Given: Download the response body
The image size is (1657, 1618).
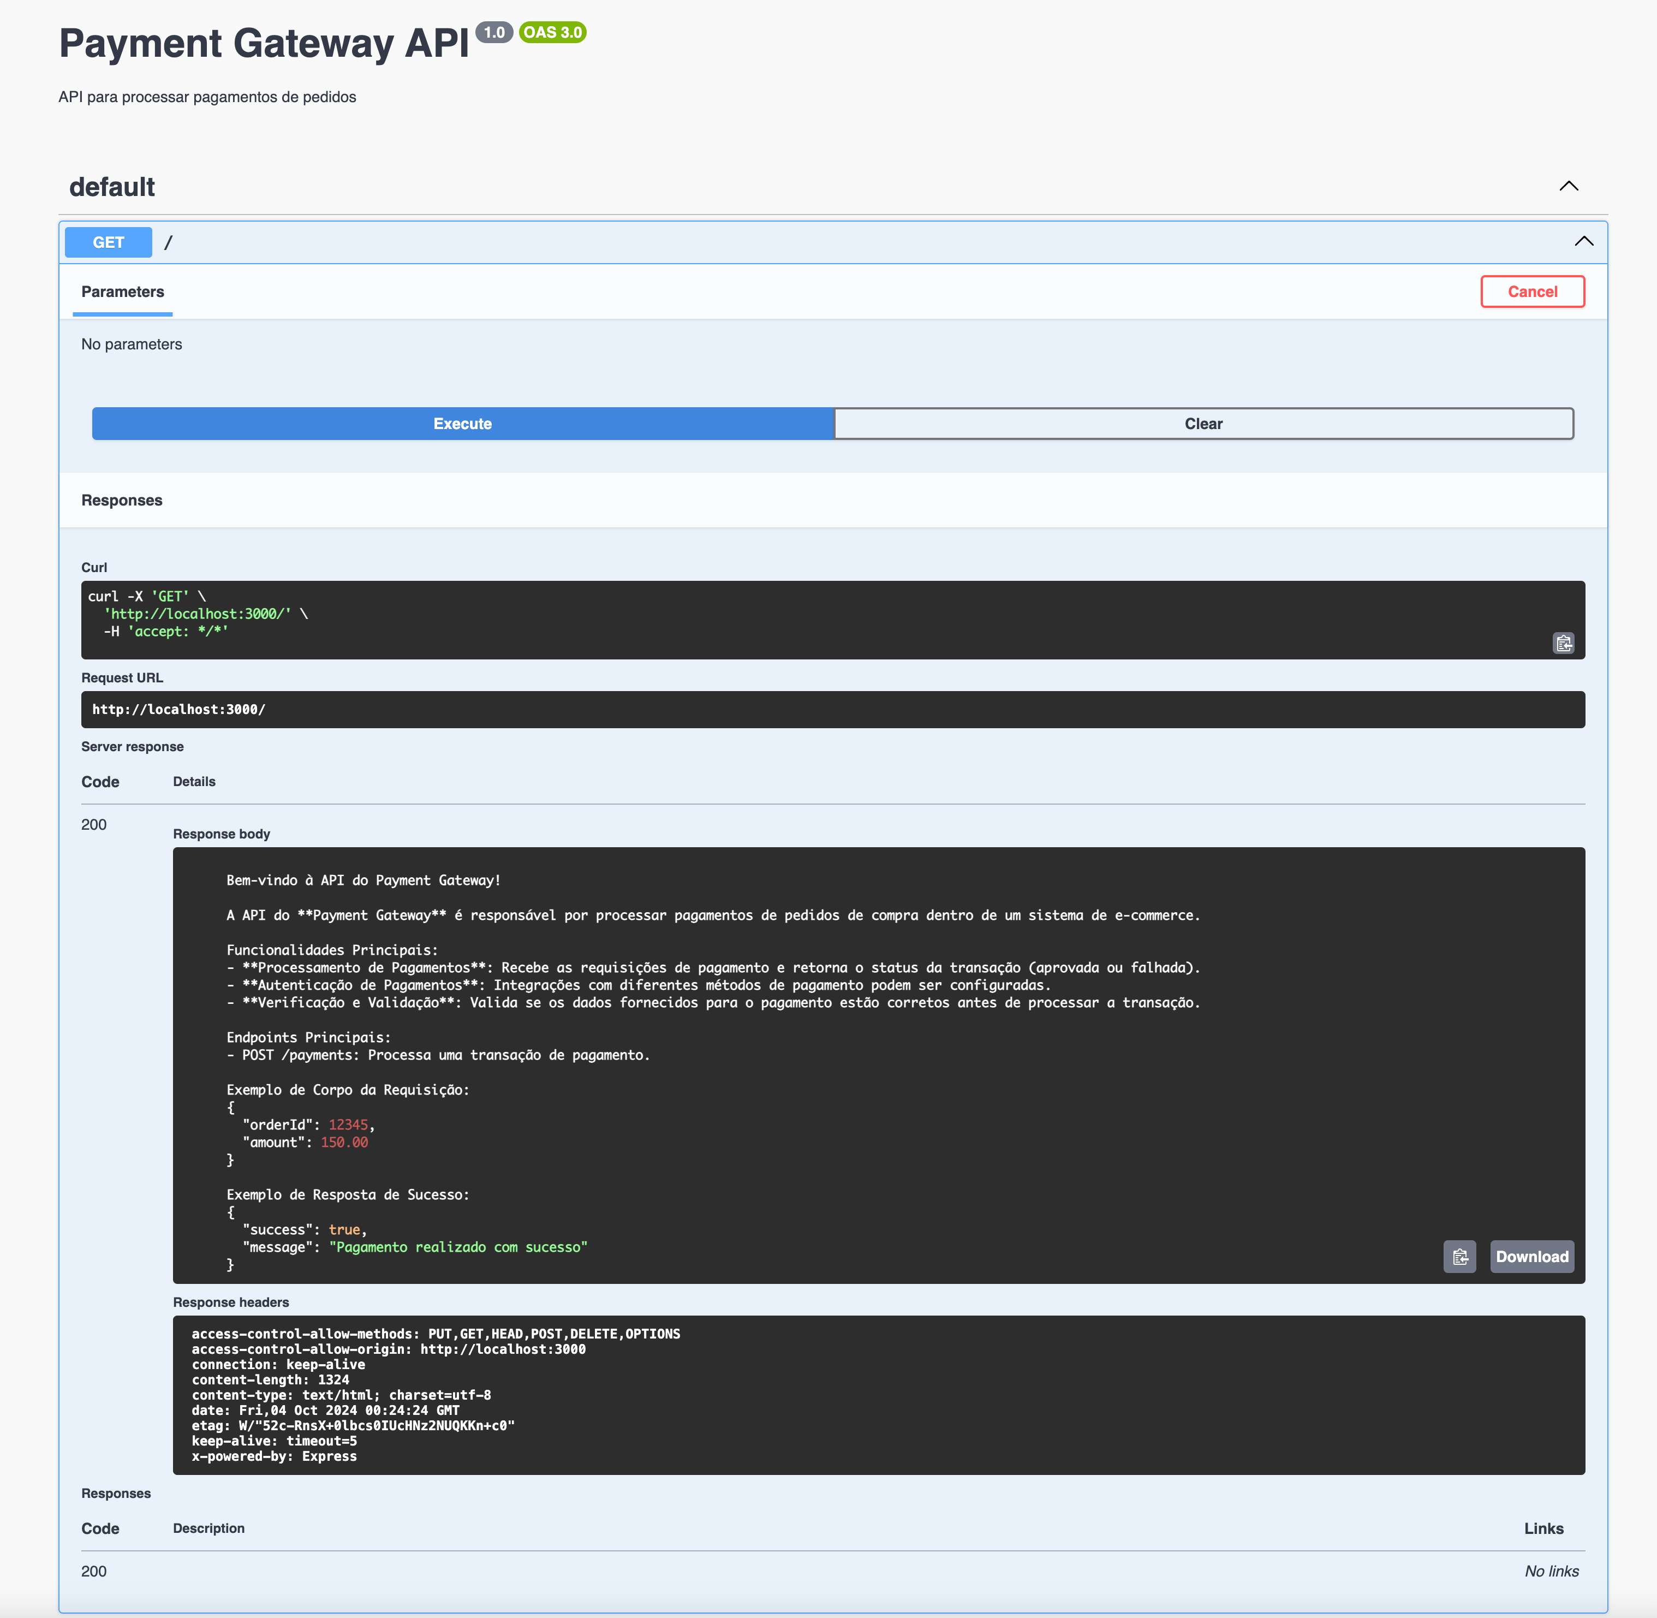Looking at the screenshot, I should click(1531, 1257).
